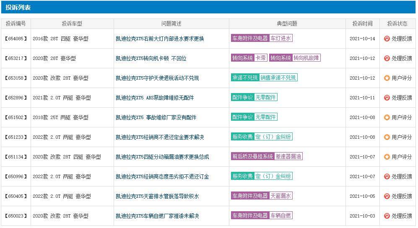The image size is (418, 228).
Task: Click 承诺不兑现 category tag
Action: (x=245, y=78)
